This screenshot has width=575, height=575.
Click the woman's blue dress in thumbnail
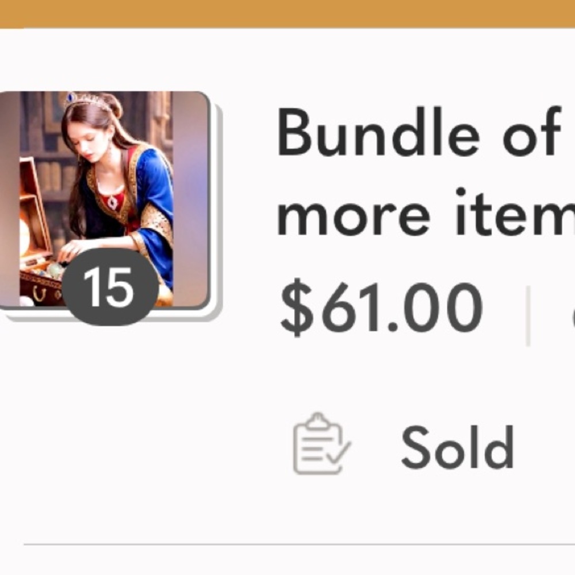pyautogui.click(x=155, y=190)
